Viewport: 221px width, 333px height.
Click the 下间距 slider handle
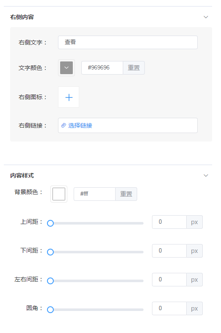click(50, 252)
